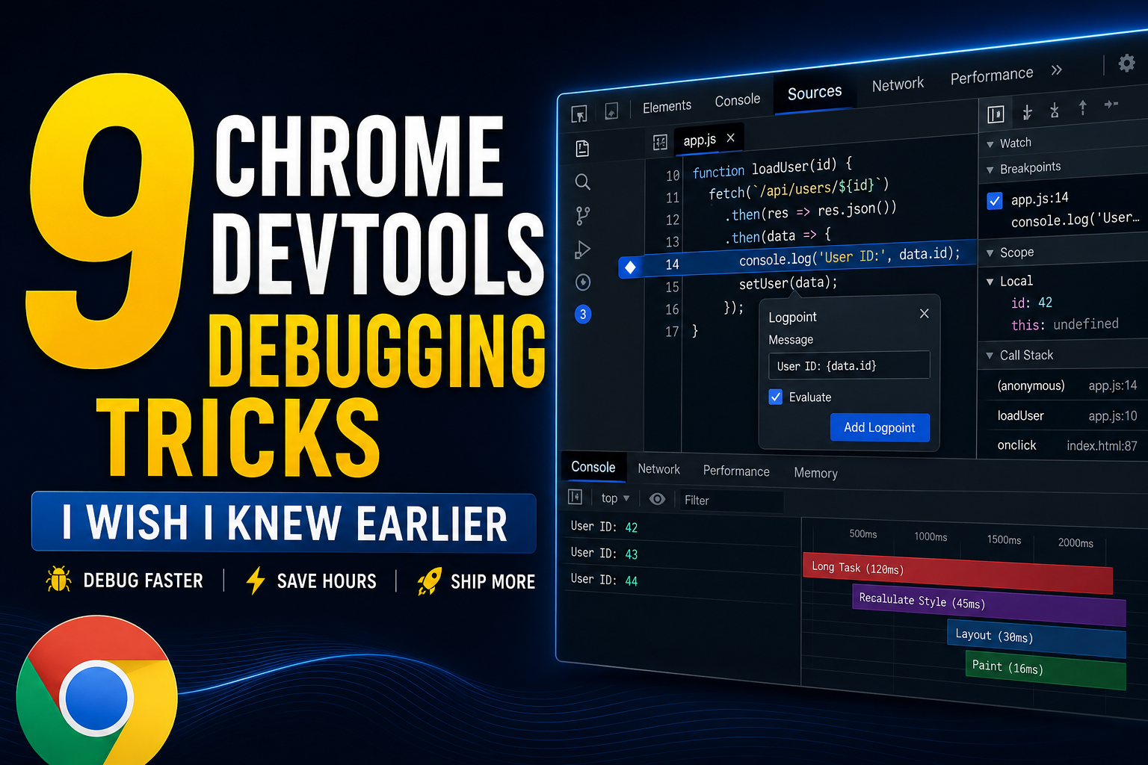Uncheck the app.js:14 breakpoint checkbox
1148x765 pixels.
tap(995, 200)
